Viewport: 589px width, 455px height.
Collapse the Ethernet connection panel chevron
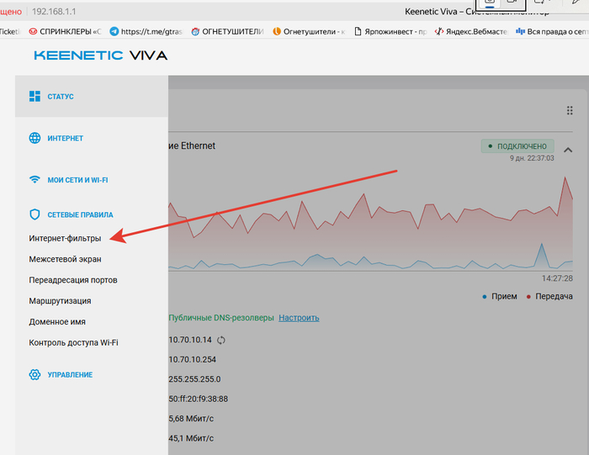click(x=569, y=151)
